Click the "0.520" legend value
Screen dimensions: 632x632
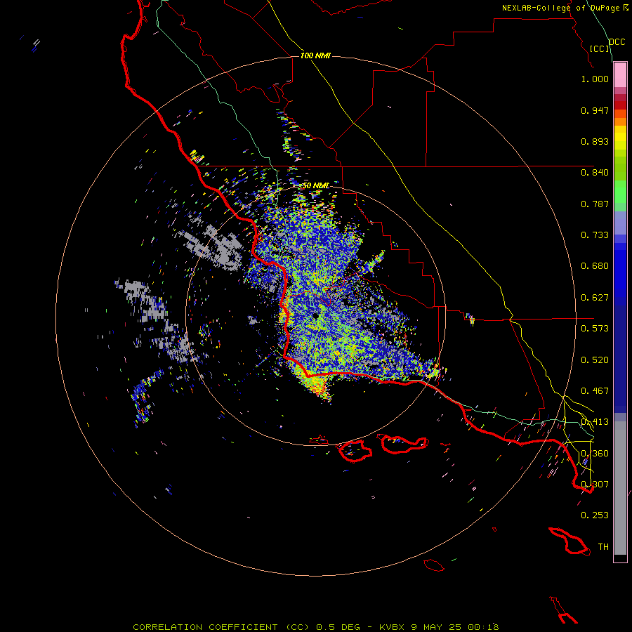[595, 360]
